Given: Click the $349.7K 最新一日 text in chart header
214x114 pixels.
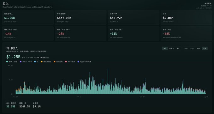Looking at the screenshot, I should pyautogui.click(x=42, y=57).
